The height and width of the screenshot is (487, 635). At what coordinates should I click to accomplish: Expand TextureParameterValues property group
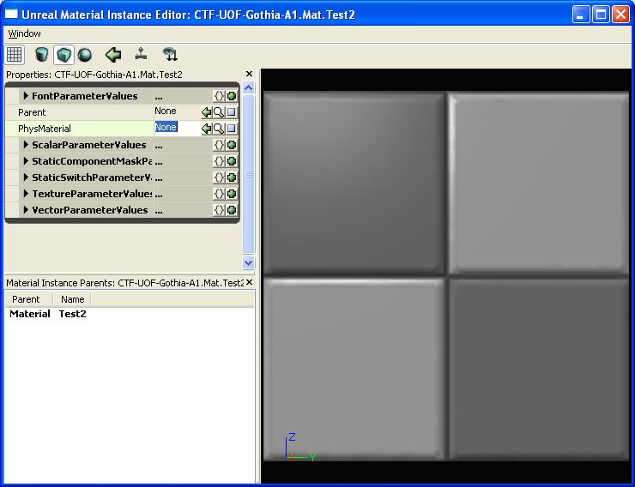26,194
